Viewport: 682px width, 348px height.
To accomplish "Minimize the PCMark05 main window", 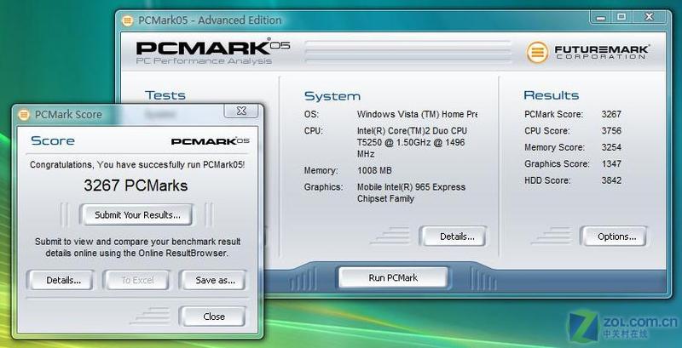I will (601, 18).
